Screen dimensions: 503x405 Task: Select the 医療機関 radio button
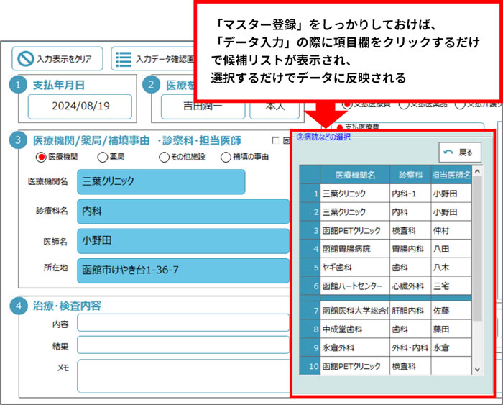click(x=41, y=157)
